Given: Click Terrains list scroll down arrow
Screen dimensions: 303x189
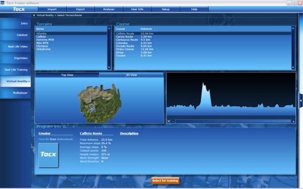Looking at the screenshot, I should click(x=109, y=68).
